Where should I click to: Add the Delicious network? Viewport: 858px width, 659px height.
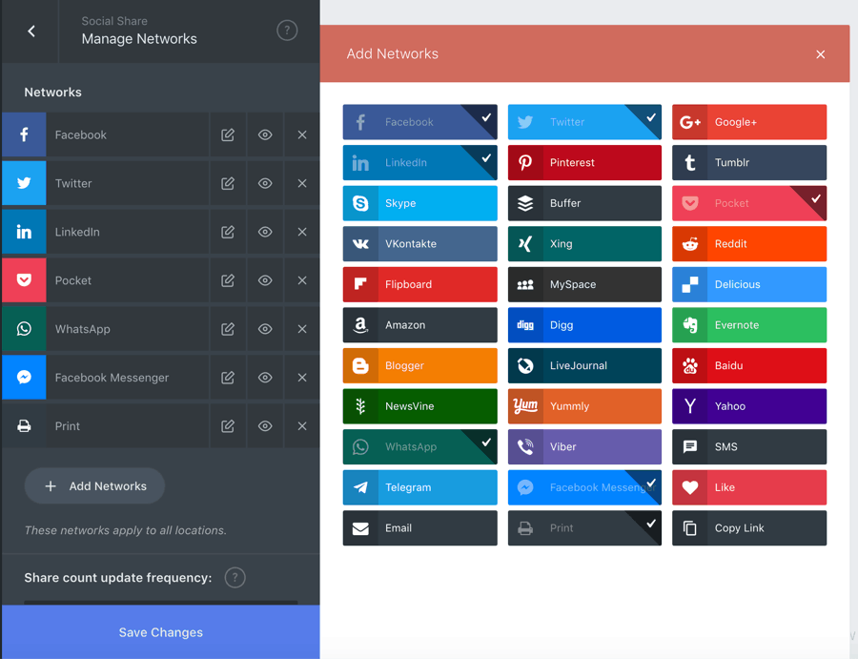click(749, 284)
